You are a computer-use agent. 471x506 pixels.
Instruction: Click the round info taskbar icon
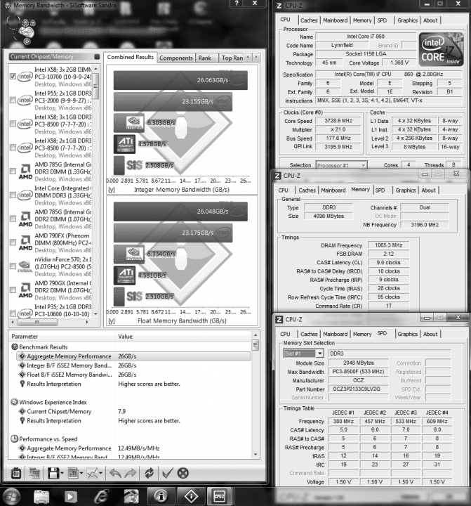click(161, 496)
